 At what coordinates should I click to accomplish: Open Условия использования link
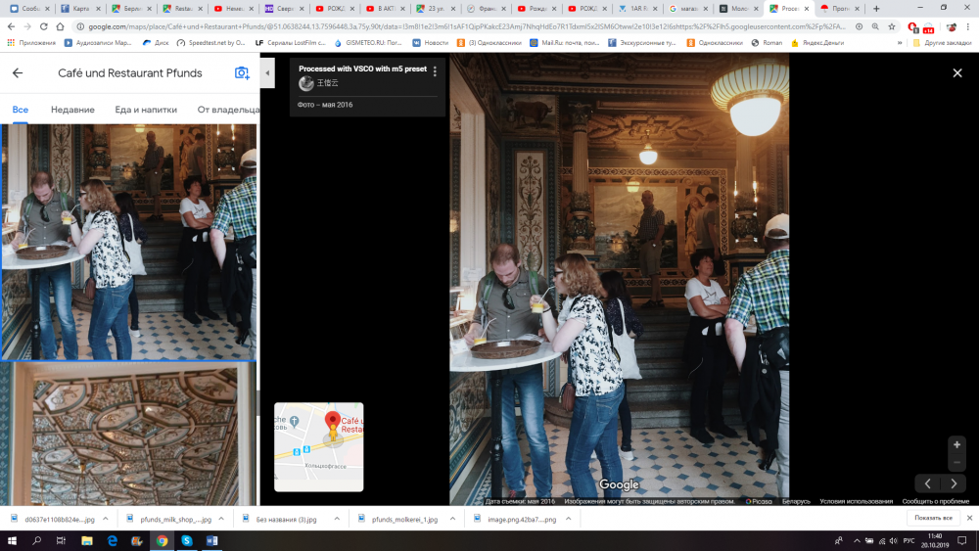pyautogui.click(x=857, y=501)
